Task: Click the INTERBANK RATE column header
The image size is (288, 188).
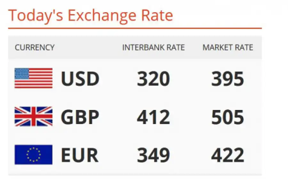Action: point(153,47)
